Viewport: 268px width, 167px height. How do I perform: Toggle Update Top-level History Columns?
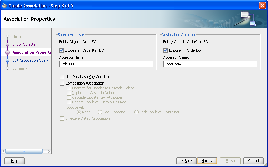point(69,102)
